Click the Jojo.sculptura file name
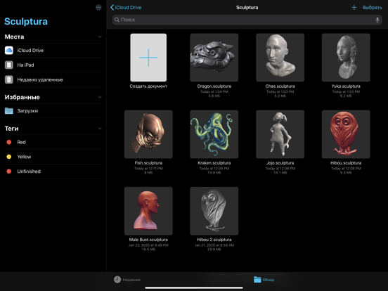Viewport: 388px width, 291px height. (x=280, y=163)
